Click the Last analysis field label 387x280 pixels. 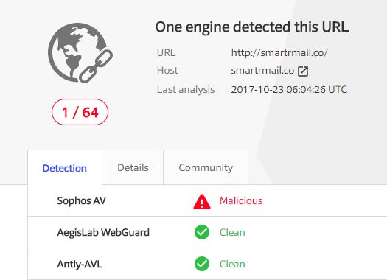[186, 90]
